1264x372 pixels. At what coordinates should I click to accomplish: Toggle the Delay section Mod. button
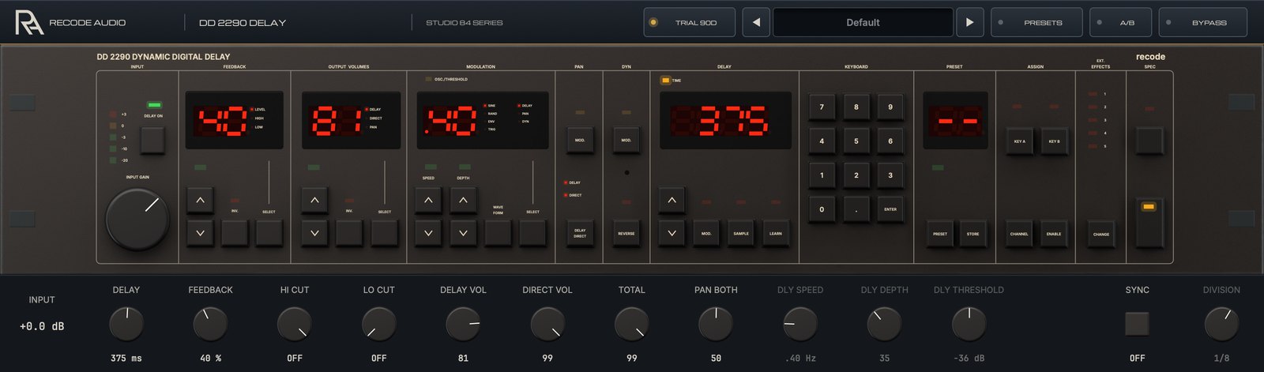coord(706,234)
